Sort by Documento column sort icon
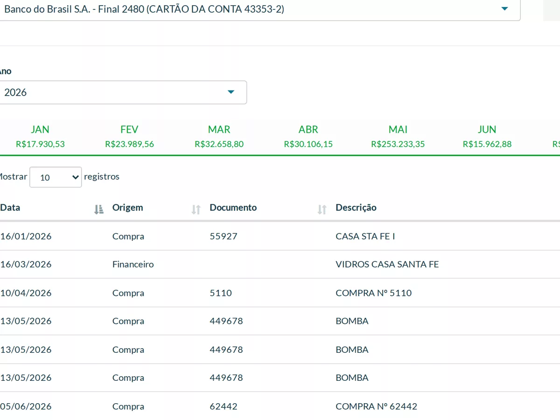The height and width of the screenshot is (420, 560). tap(322, 210)
